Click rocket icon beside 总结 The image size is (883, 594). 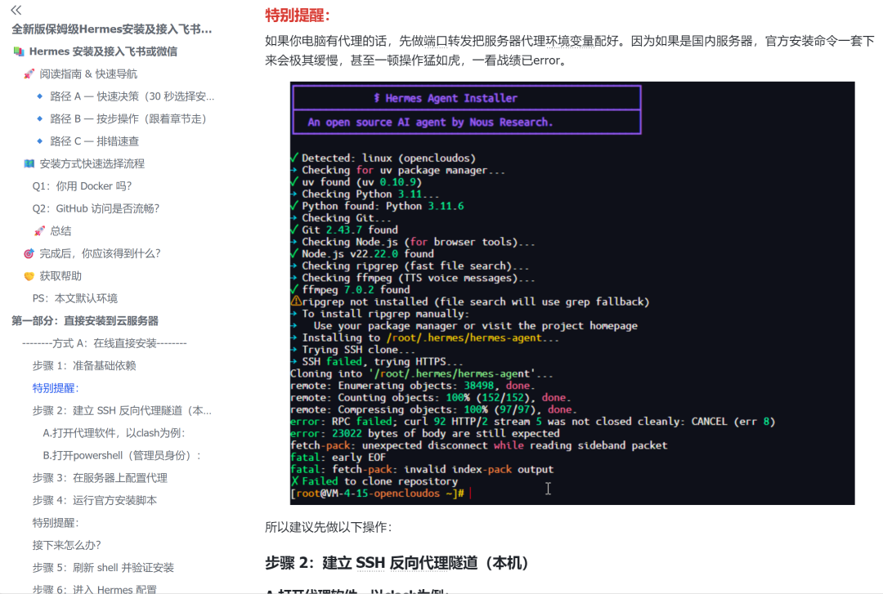(39, 231)
